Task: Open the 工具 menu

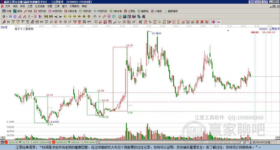Action: pos(57,6)
